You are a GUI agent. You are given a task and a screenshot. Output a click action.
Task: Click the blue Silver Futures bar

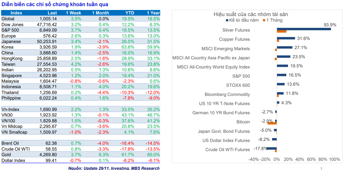(x=304, y=29)
